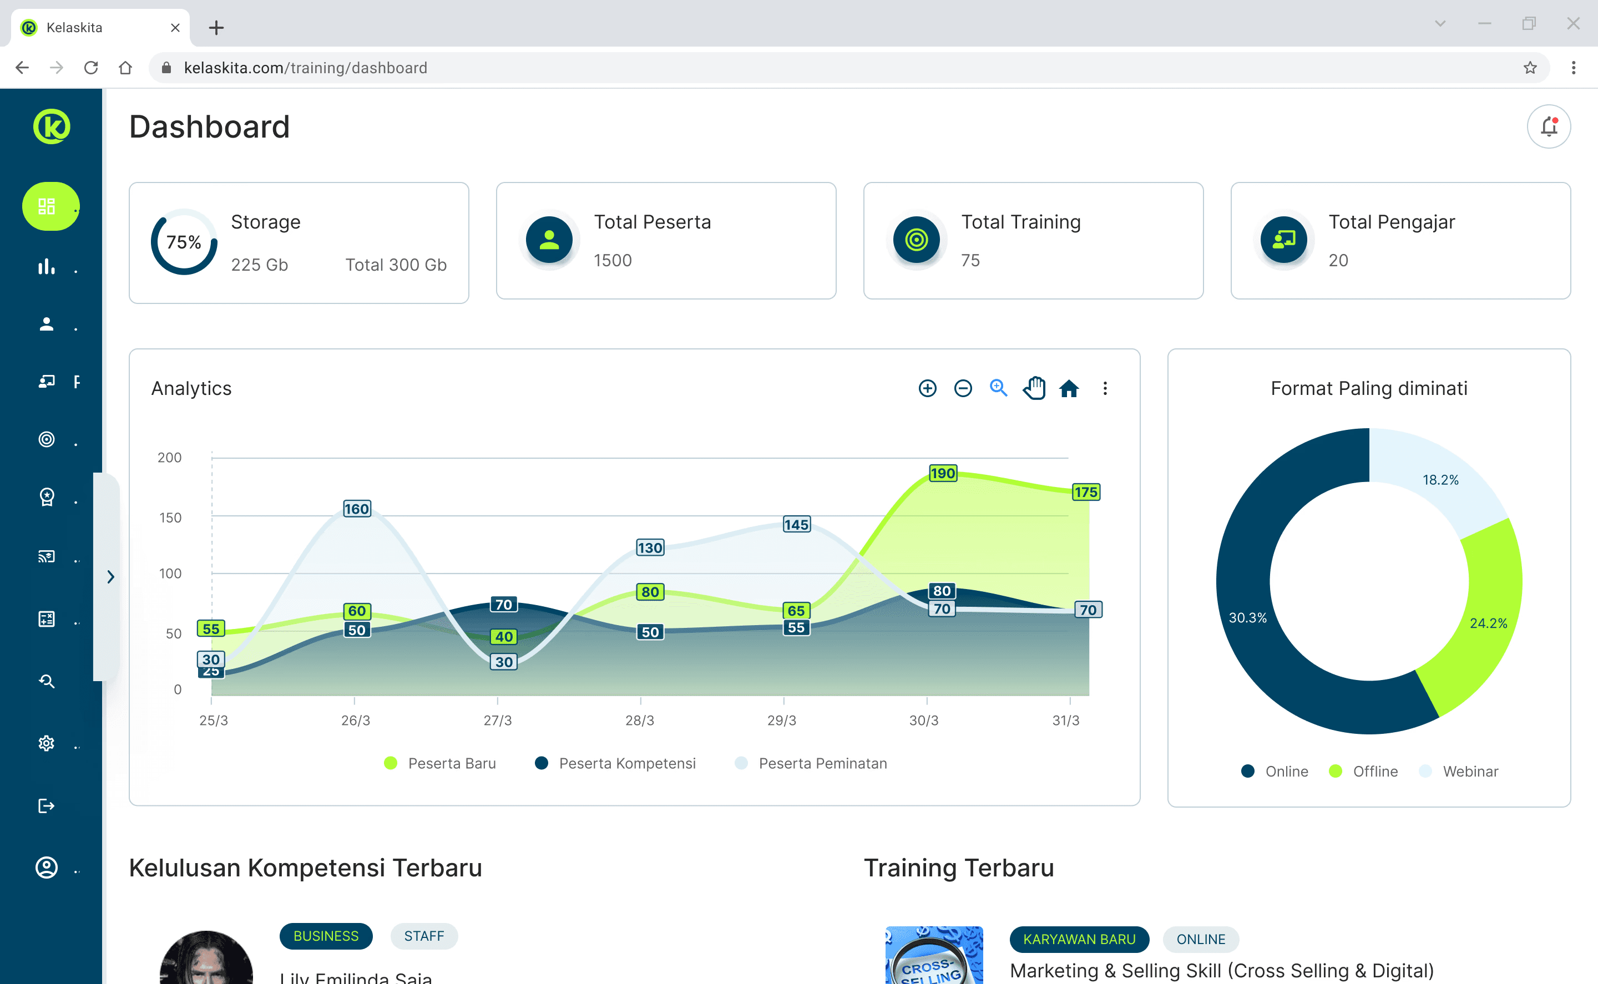1598x984 pixels.
Task: Select the magnifier selection zoom tool
Action: (998, 388)
